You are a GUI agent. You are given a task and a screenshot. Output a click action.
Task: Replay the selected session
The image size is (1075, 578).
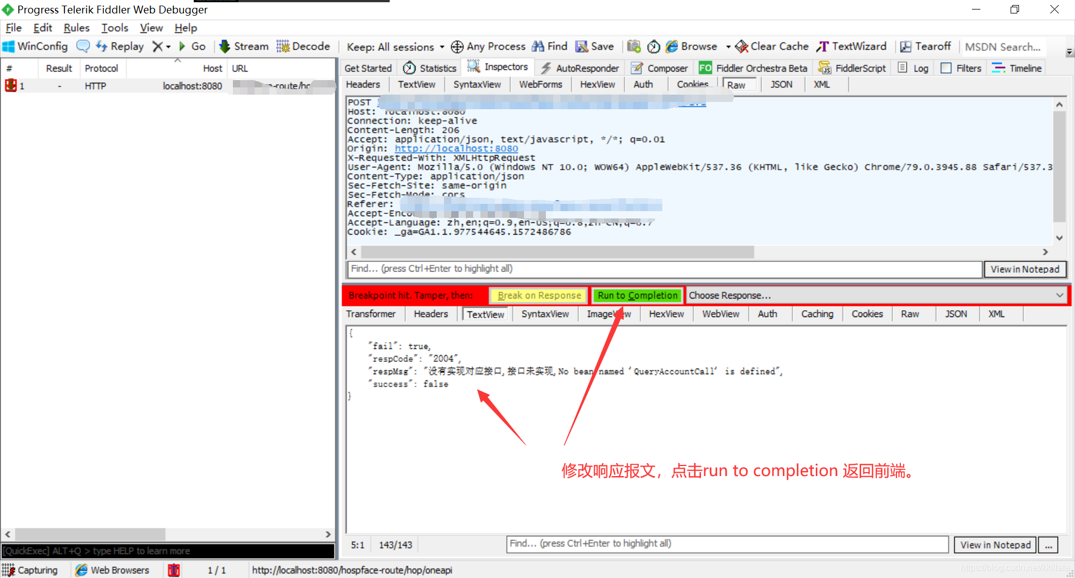(120, 46)
